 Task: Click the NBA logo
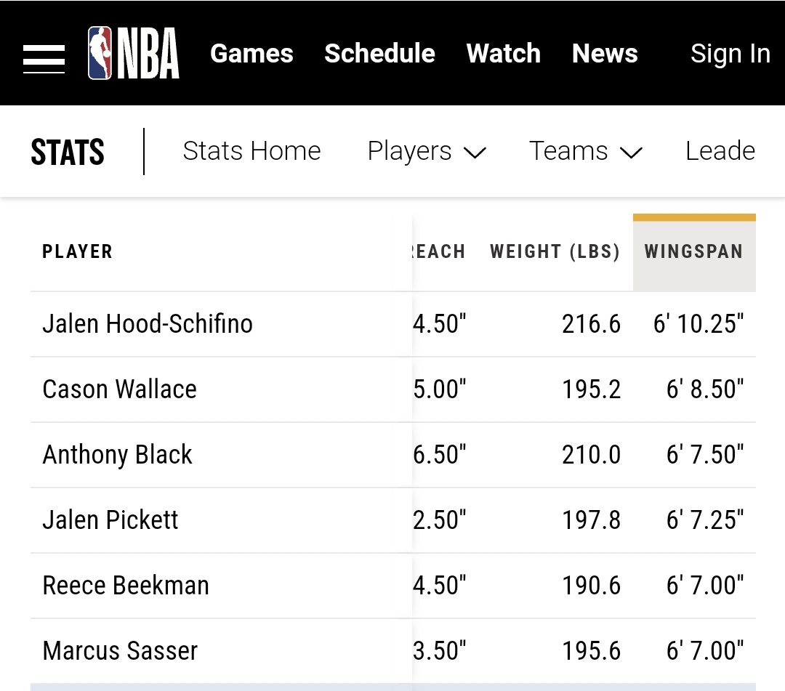coord(133,53)
